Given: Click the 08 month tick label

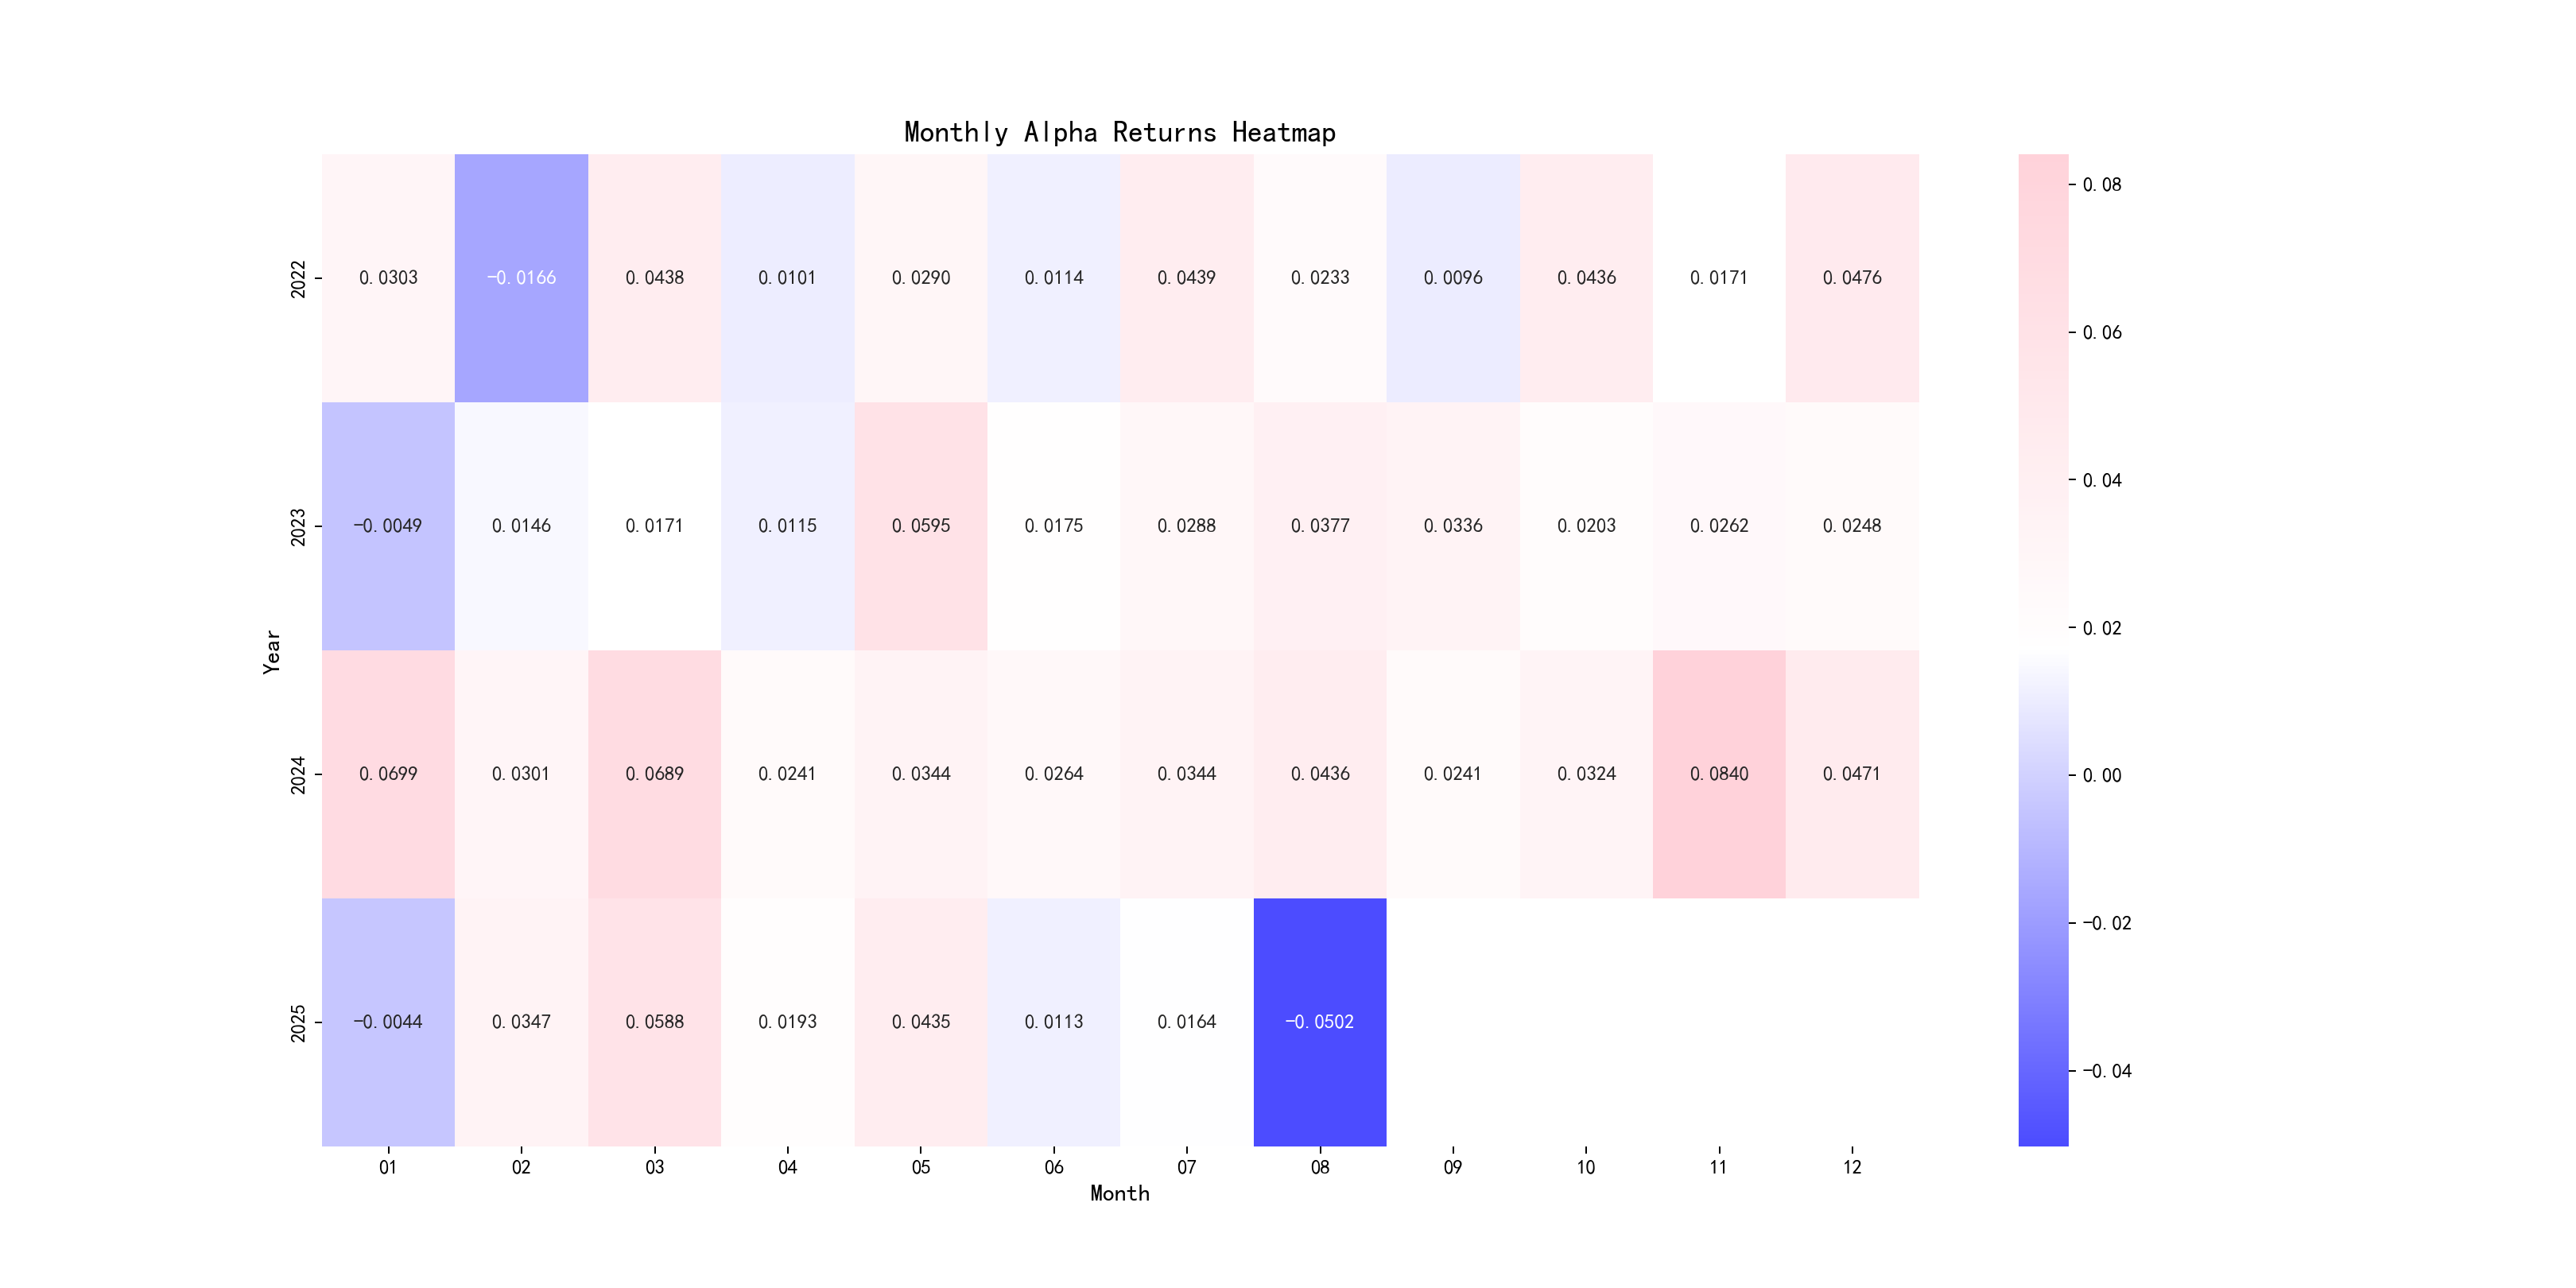Looking at the screenshot, I should 1319,1167.
